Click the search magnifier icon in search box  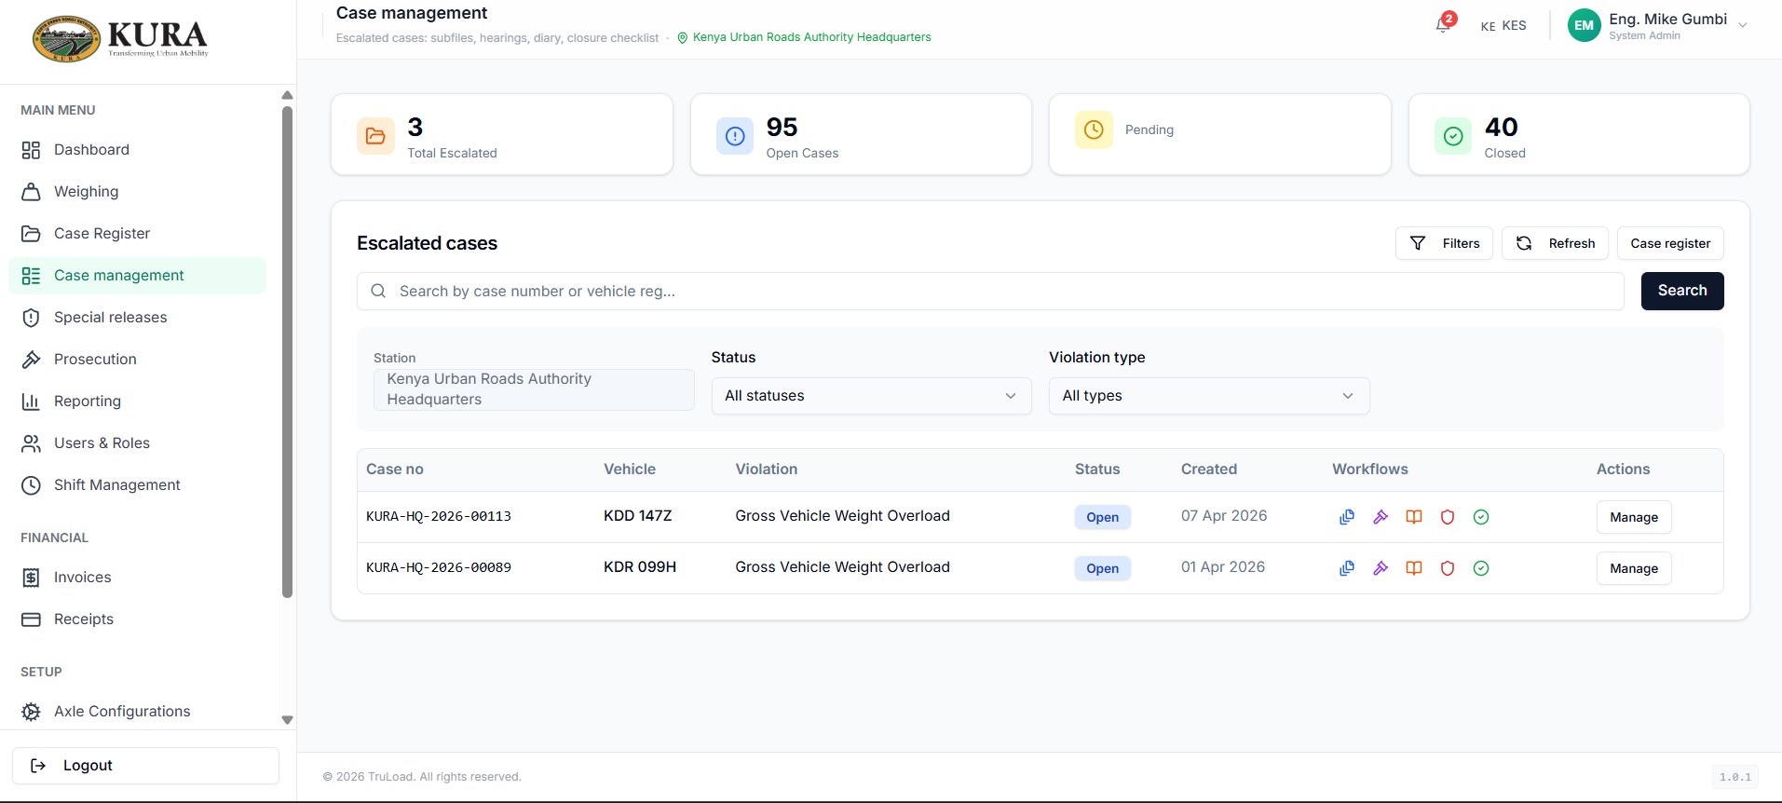pyautogui.click(x=378, y=291)
